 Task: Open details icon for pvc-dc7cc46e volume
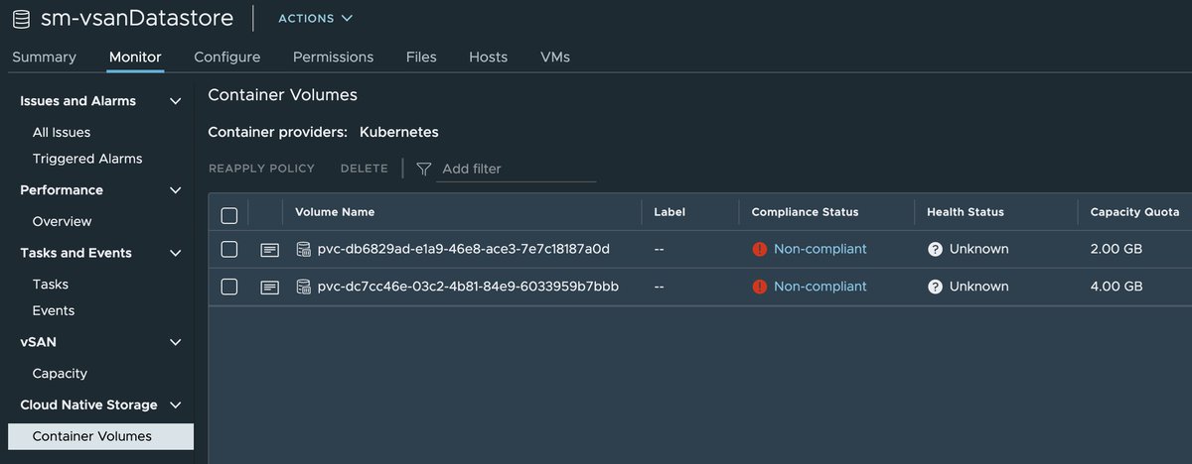pos(269,288)
